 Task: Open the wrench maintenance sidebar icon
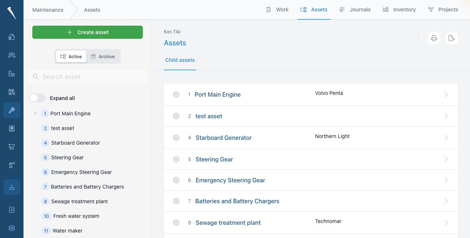point(12,110)
